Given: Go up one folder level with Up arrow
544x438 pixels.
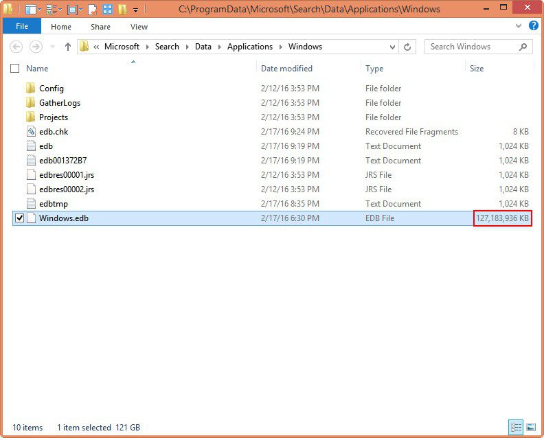Looking at the screenshot, I should click(x=68, y=47).
